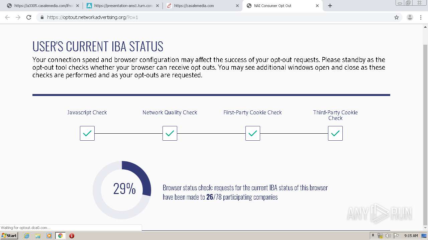Click the 'Waiting for optout.dca0.com' status text
The width and height of the screenshot is (428, 240).
coord(25,228)
